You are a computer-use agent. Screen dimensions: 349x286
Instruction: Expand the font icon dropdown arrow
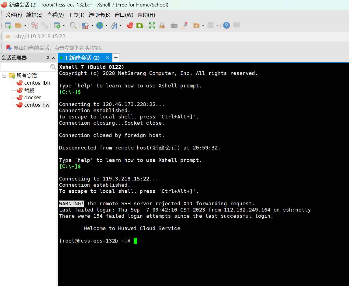[120, 26]
